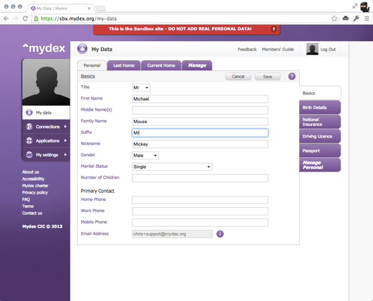The width and height of the screenshot is (373, 301).
Task: Click the Family Name field
Action: 200,122
